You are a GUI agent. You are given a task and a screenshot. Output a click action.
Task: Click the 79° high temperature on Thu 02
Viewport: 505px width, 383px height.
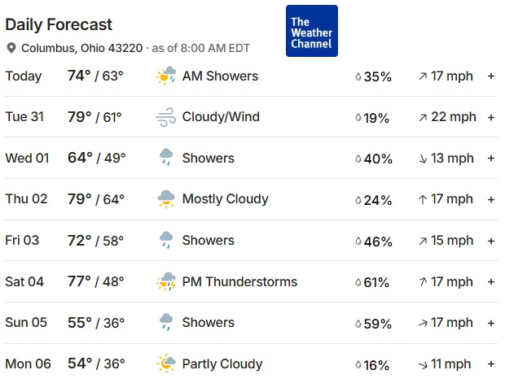coord(80,199)
